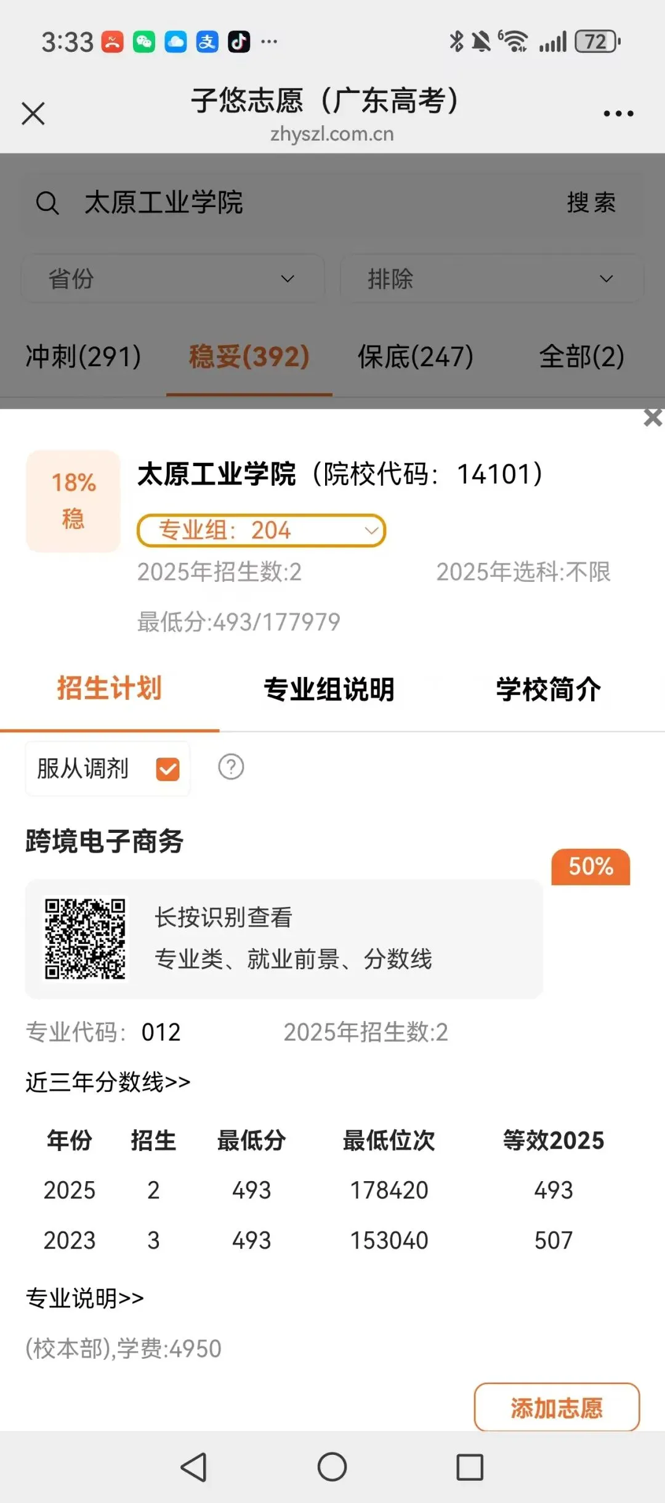The height and width of the screenshot is (1503, 665).
Task: Click the 搜索 button
Action: coord(591,202)
